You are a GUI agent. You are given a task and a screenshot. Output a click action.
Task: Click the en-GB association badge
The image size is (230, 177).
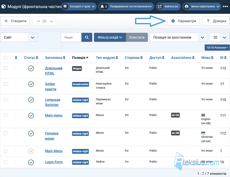175,133
